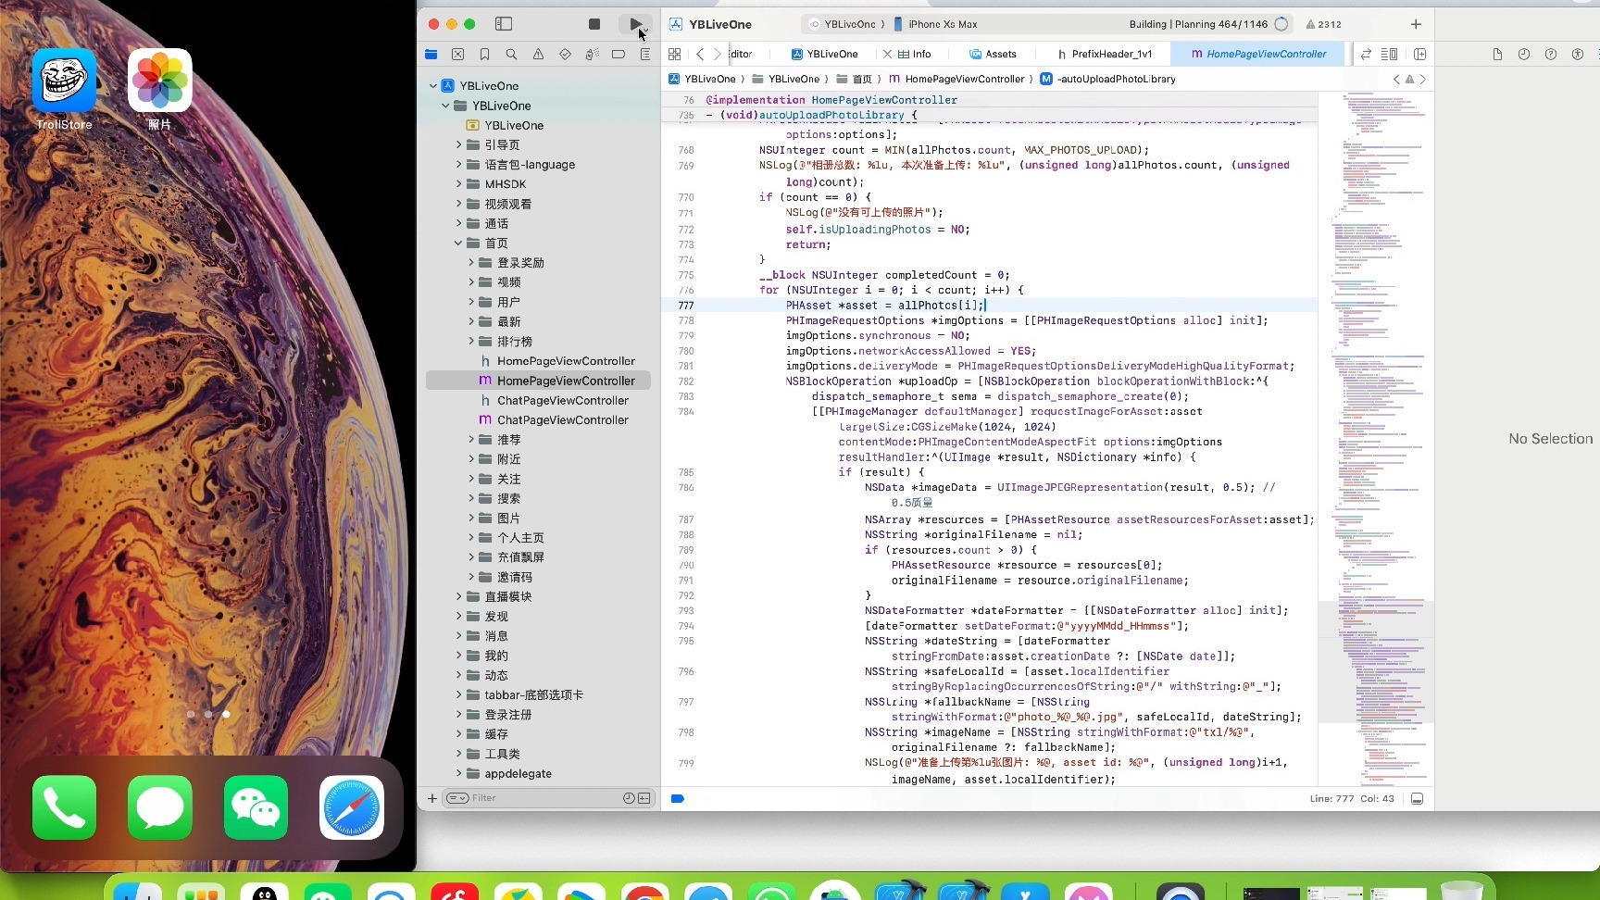Expand the MHSDK folder
The width and height of the screenshot is (1600, 900).
coord(458,184)
